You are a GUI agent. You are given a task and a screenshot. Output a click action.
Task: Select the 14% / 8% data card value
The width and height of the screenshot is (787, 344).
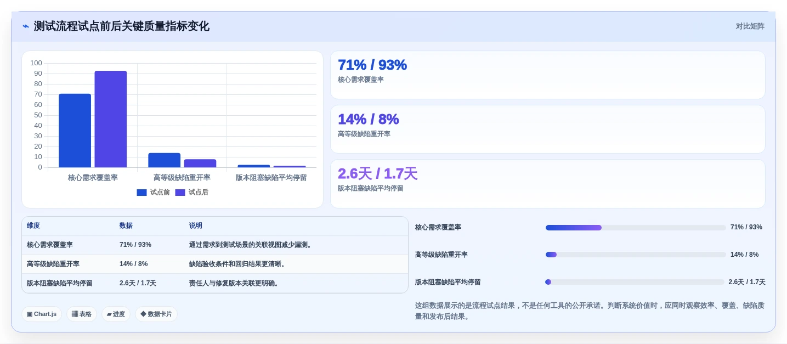point(368,119)
